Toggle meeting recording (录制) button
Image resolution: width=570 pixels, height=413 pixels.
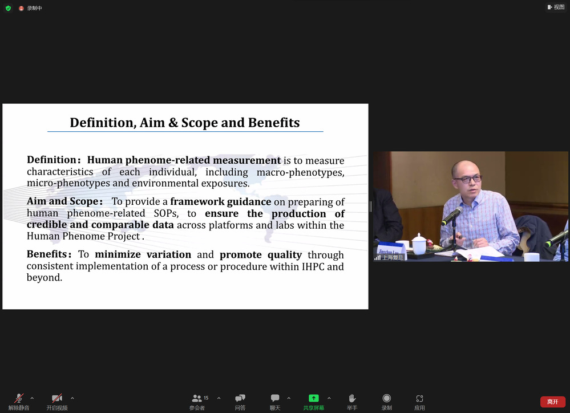click(387, 401)
